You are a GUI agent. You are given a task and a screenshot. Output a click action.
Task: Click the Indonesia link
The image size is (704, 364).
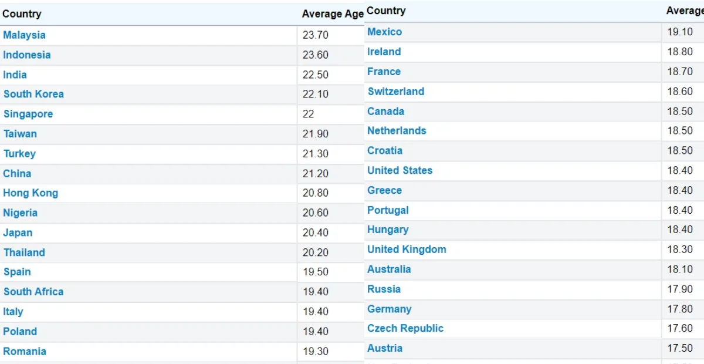click(27, 55)
